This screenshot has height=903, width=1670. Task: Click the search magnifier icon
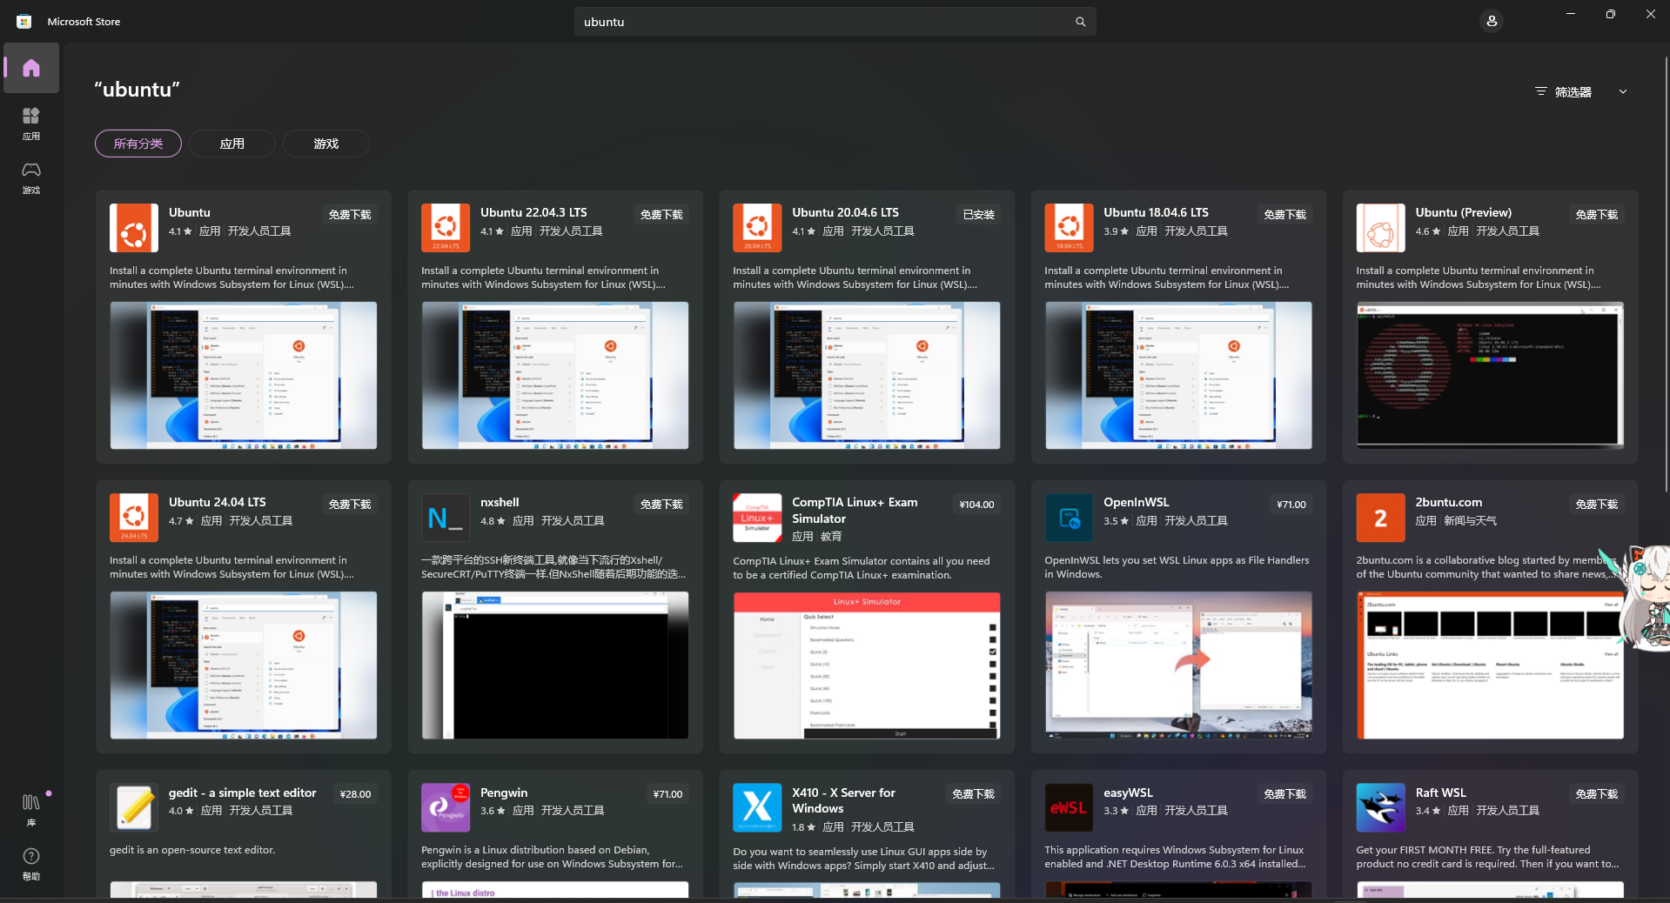[1080, 22]
